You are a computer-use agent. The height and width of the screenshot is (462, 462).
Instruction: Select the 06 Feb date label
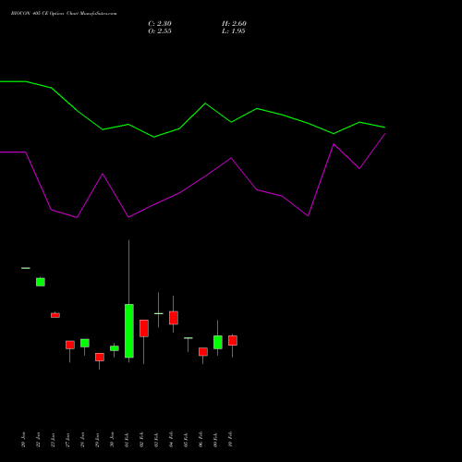click(x=201, y=440)
